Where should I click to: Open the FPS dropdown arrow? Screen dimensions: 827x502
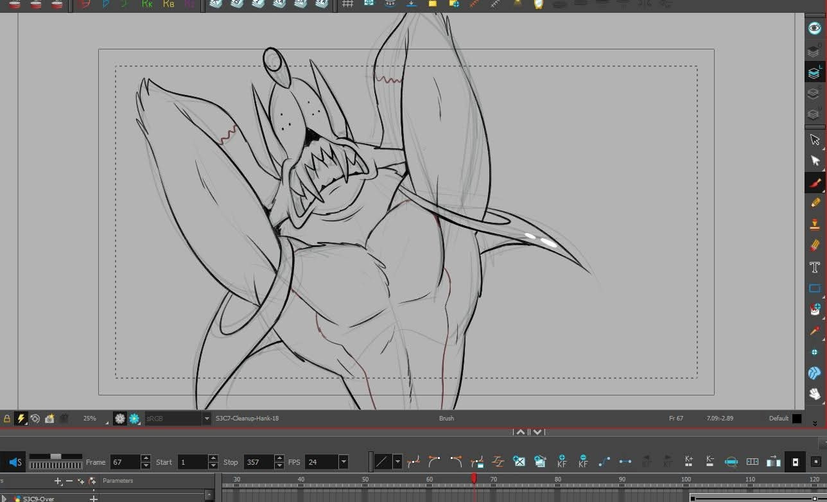point(344,462)
